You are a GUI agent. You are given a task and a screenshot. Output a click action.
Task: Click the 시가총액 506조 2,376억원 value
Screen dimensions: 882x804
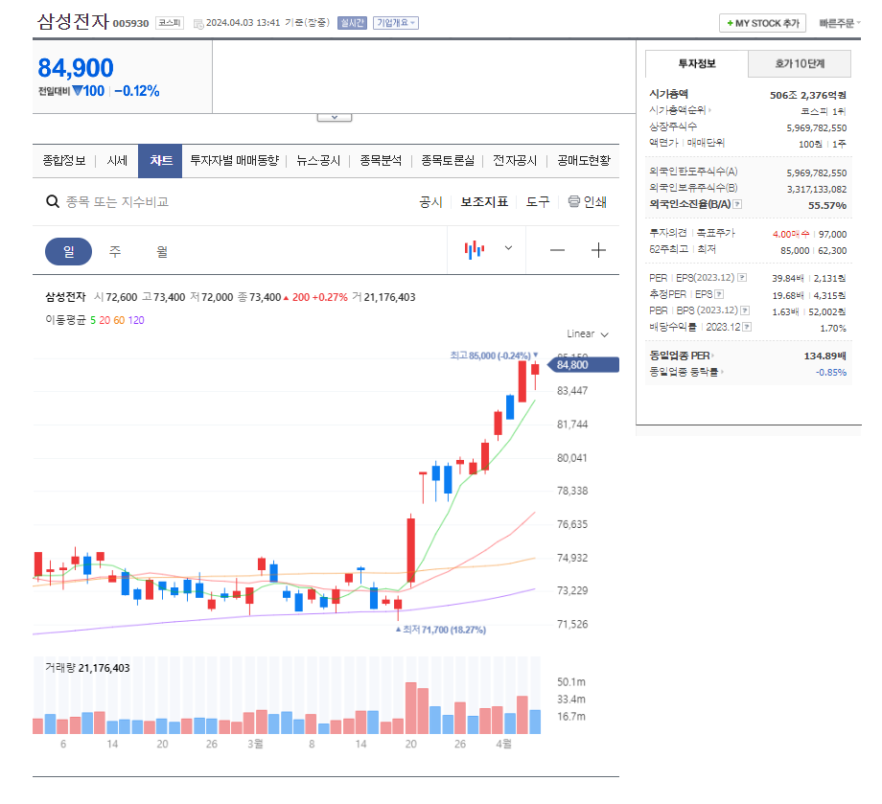pos(808,95)
